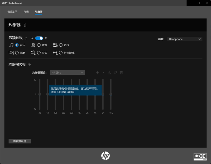This screenshot has height=164, width=211.
Task: Click the OMEN Audio Control window title
Action: 12,3
